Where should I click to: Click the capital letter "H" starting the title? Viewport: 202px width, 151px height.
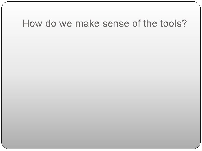(x=25, y=23)
